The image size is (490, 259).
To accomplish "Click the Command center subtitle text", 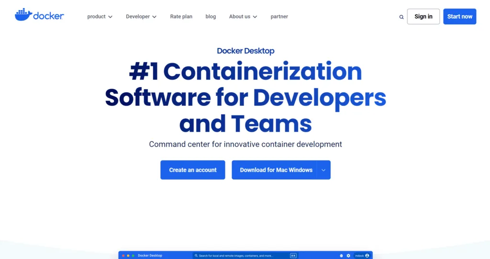I will [245, 144].
